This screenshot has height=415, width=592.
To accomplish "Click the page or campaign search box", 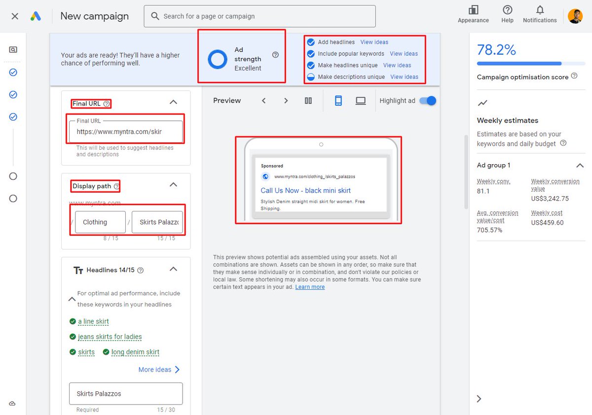I will 259,16.
